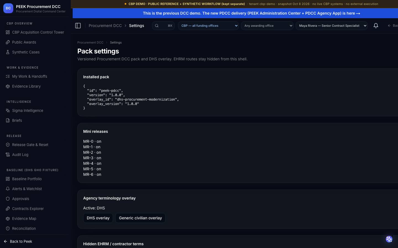Image resolution: width=398 pixels, height=248 pixels.
Task: Open the AI assistant sparkle button
Action: pos(389,239)
